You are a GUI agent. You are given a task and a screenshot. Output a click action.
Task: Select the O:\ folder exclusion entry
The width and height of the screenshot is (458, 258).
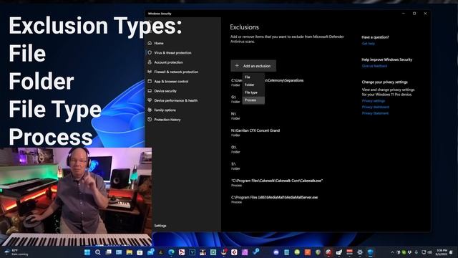(x=235, y=149)
